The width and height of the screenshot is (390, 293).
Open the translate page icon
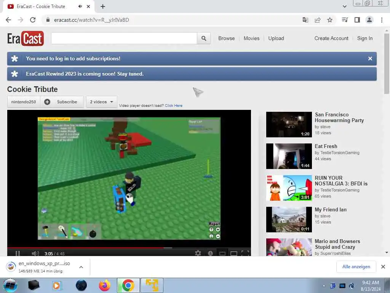305,20
